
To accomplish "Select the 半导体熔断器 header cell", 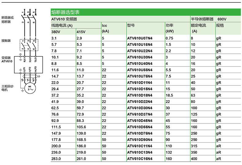I will [202, 19].
